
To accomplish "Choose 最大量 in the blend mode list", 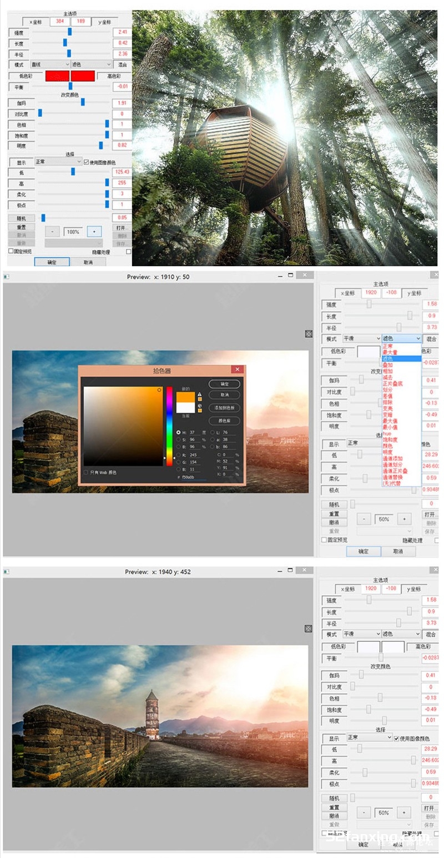I will (401, 352).
